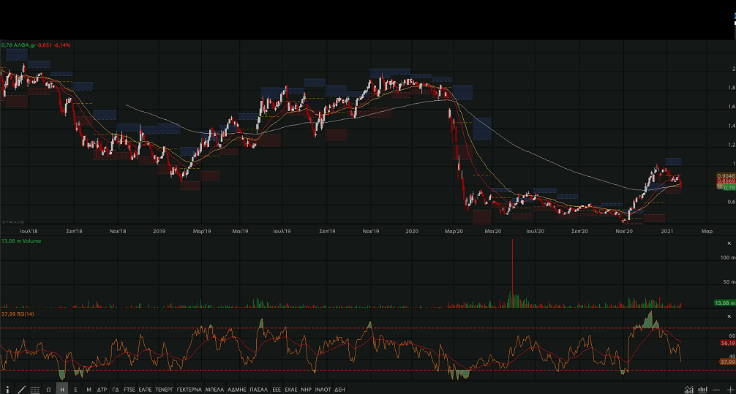Open the data table grid icon
This screenshot has width=736, height=394.
[35, 389]
